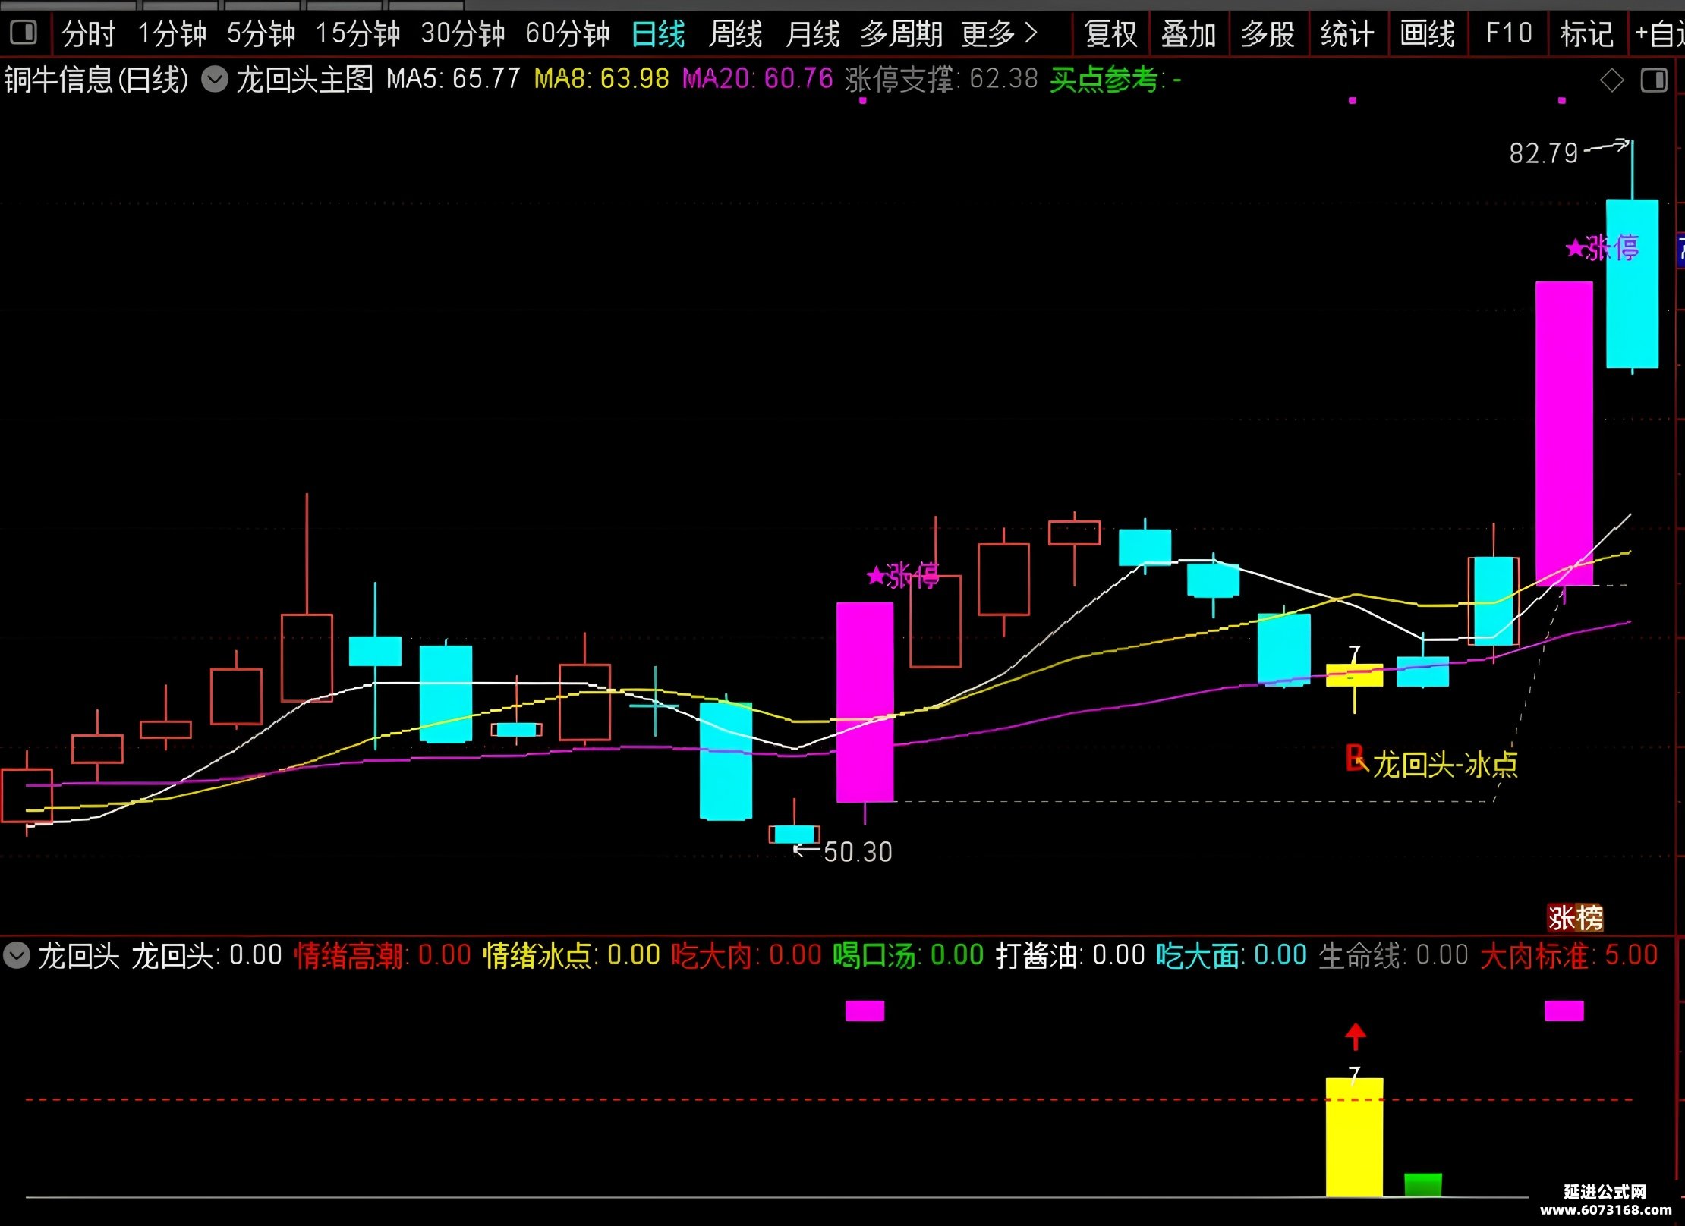
Task: Toggle 叠加 overlay comparison
Action: 1189,33
